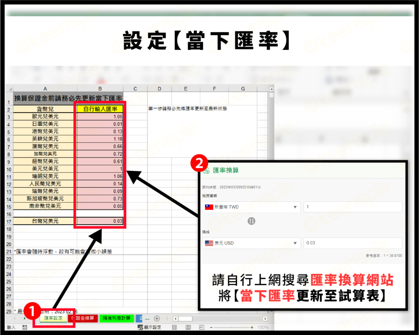
Task: Click the currency swap icon in 匯率換算 panel
Action: [251, 221]
